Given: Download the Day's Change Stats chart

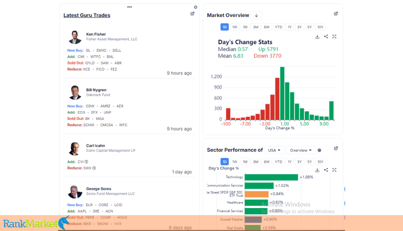Looking at the screenshot, I should [x=317, y=37].
